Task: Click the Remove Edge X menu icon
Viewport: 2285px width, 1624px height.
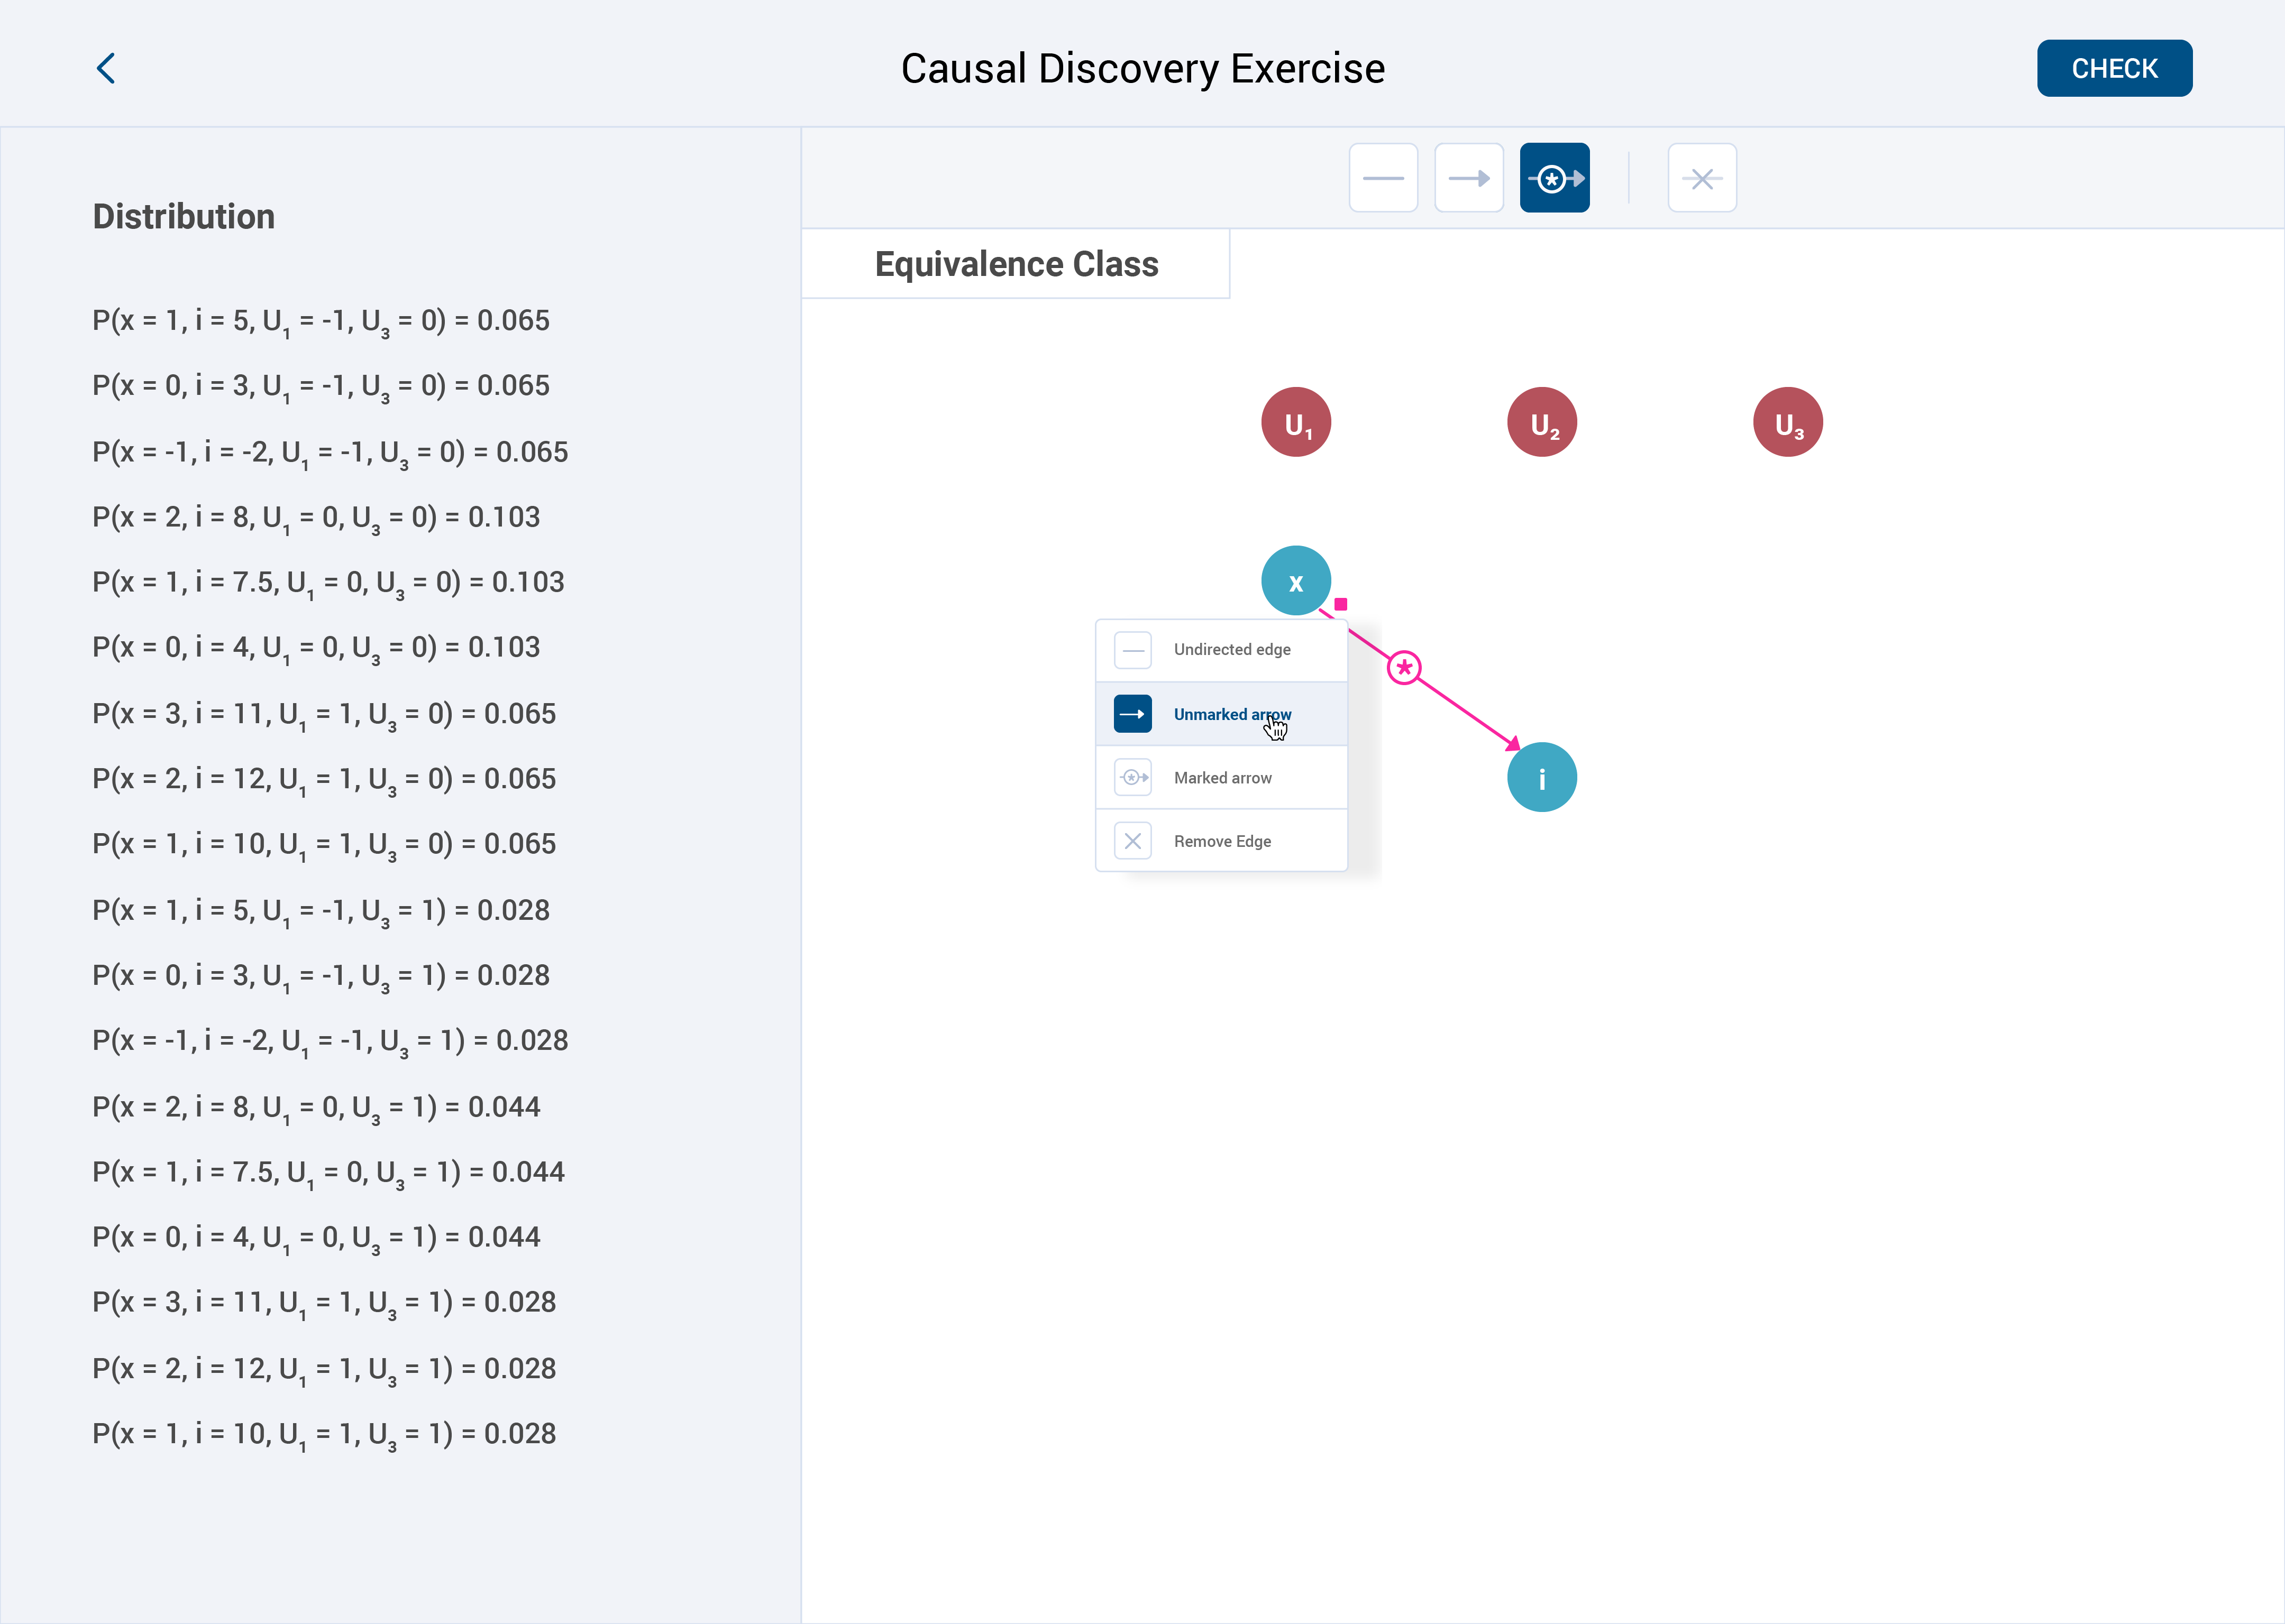Action: (x=1132, y=841)
